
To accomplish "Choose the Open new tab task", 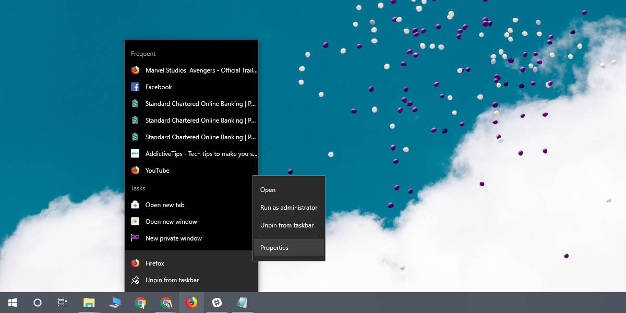I will tap(191, 205).
